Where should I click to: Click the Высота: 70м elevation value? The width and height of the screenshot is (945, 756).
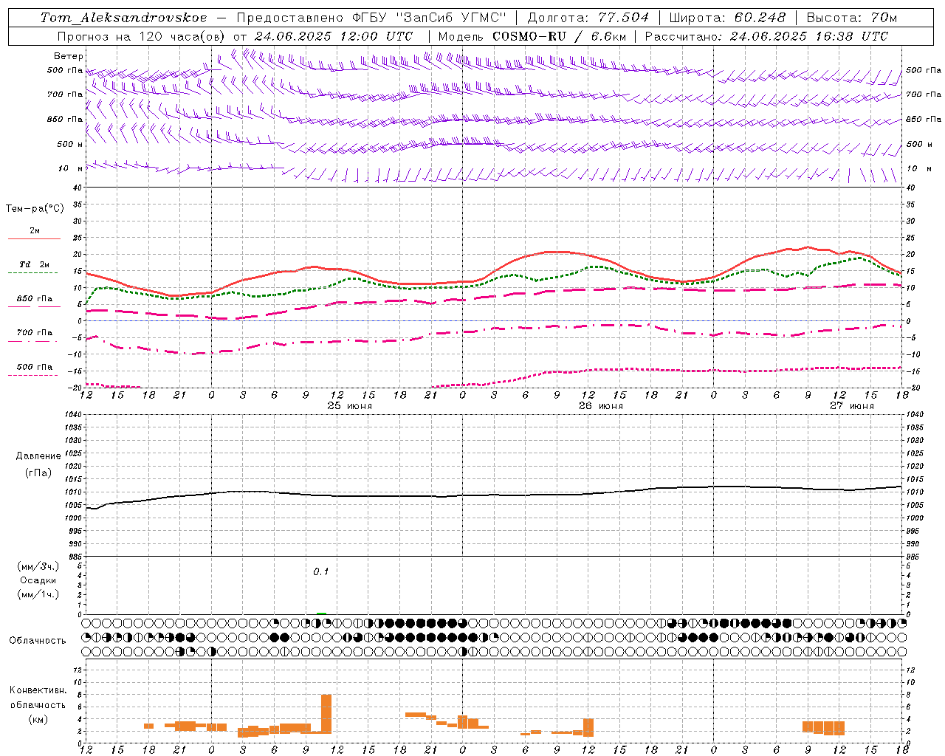(x=852, y=18)
